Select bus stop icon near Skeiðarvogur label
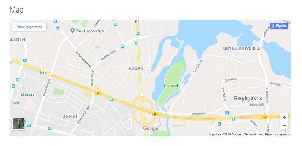Image resolution: width=302 pixels, height=146 pixels. tap(122, 46)
